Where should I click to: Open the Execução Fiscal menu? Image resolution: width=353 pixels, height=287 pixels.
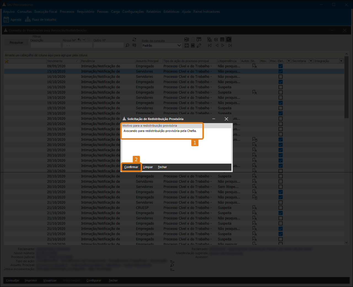click(x=46, y=12)
